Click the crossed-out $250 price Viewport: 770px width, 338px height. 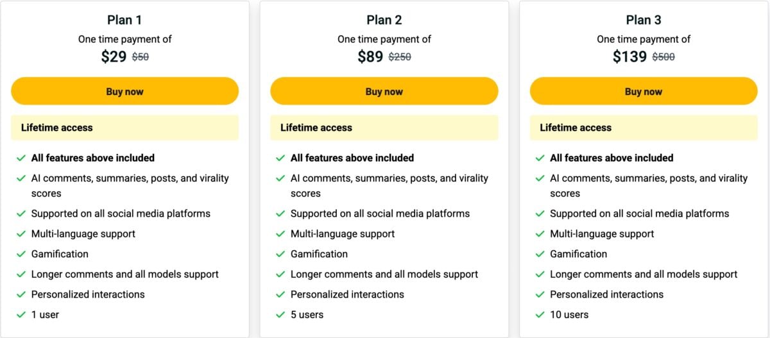[400, 57]
